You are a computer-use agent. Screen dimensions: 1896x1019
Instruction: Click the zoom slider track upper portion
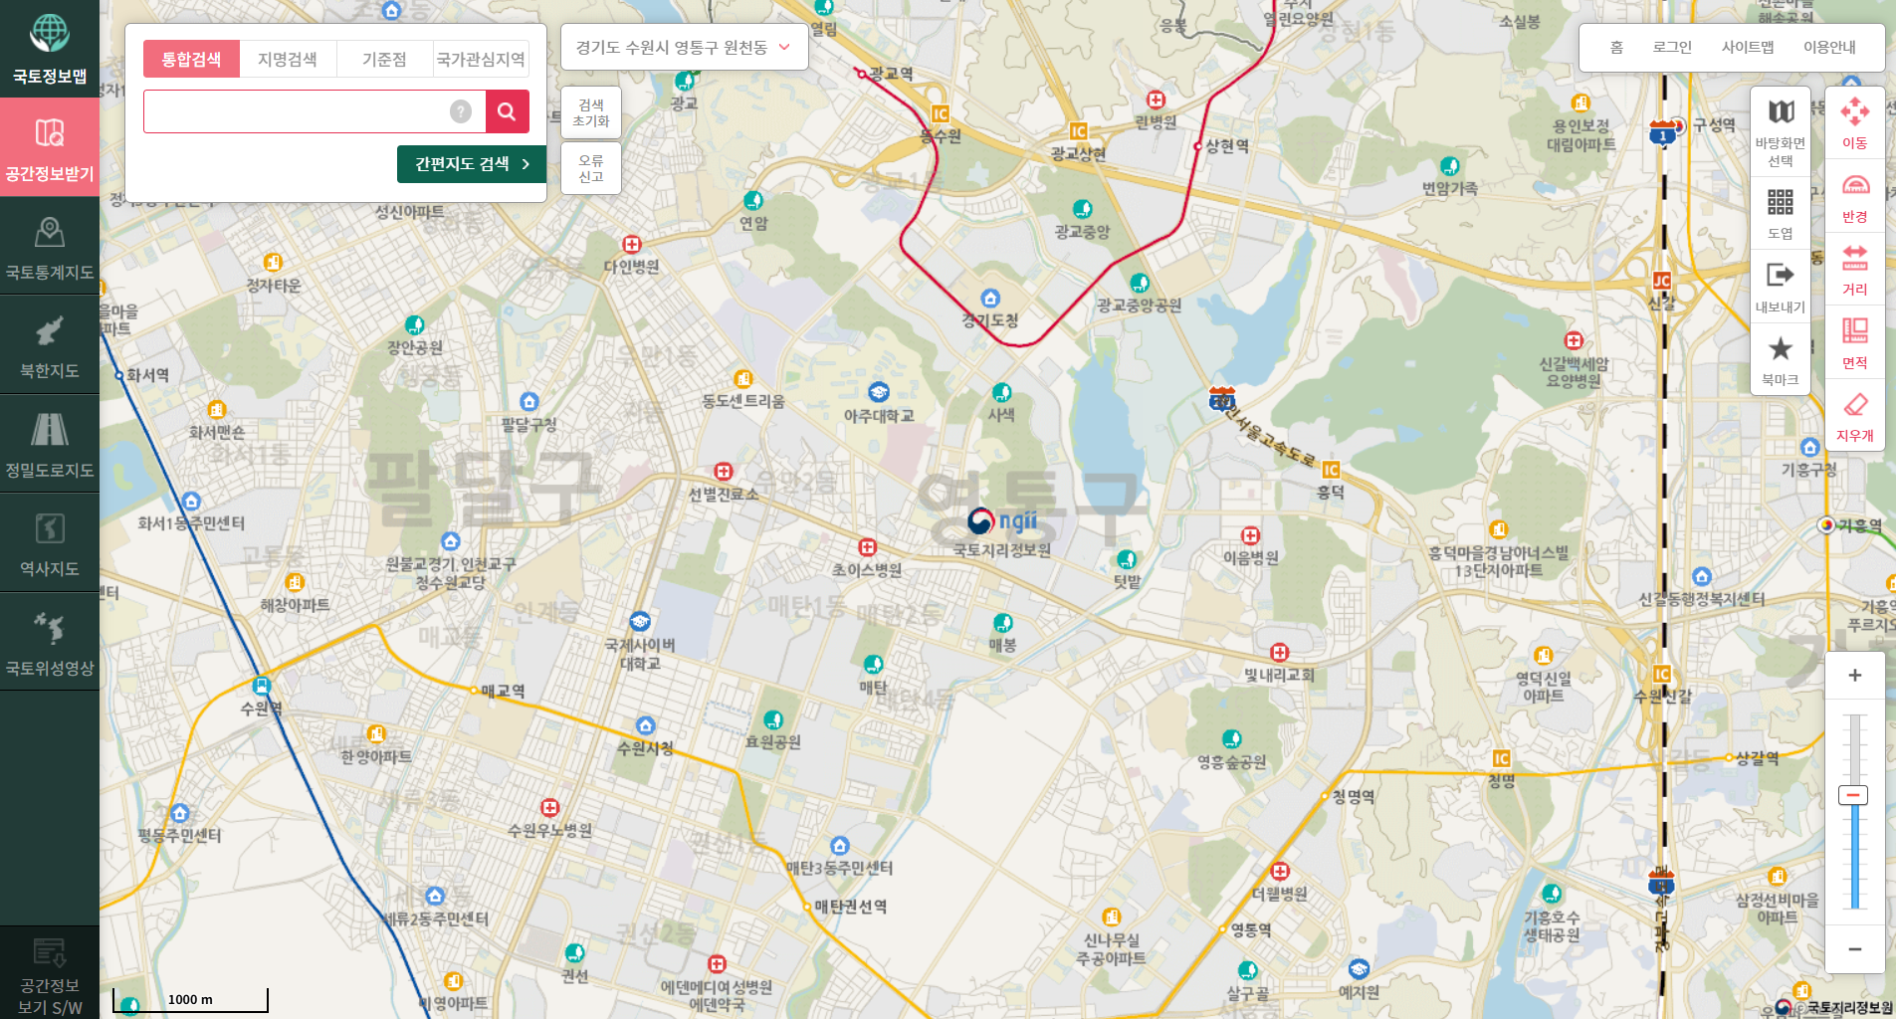(1854, 748)
